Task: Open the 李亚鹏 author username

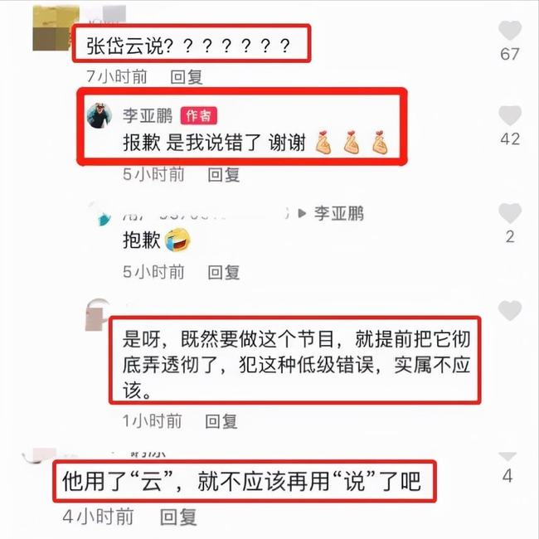Action: 148,115
